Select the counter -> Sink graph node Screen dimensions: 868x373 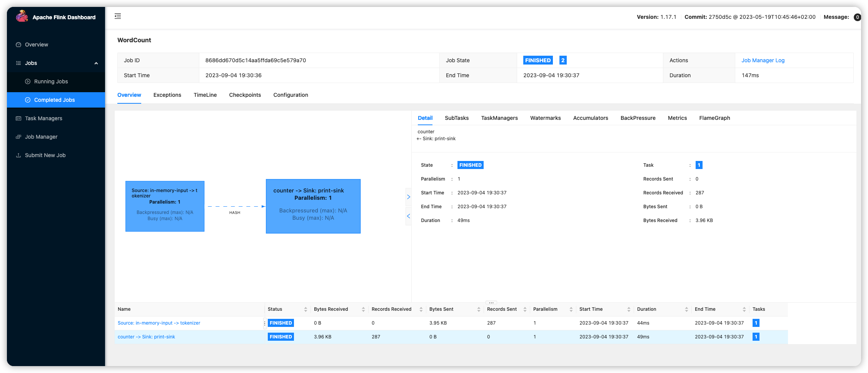coord(313,206)
